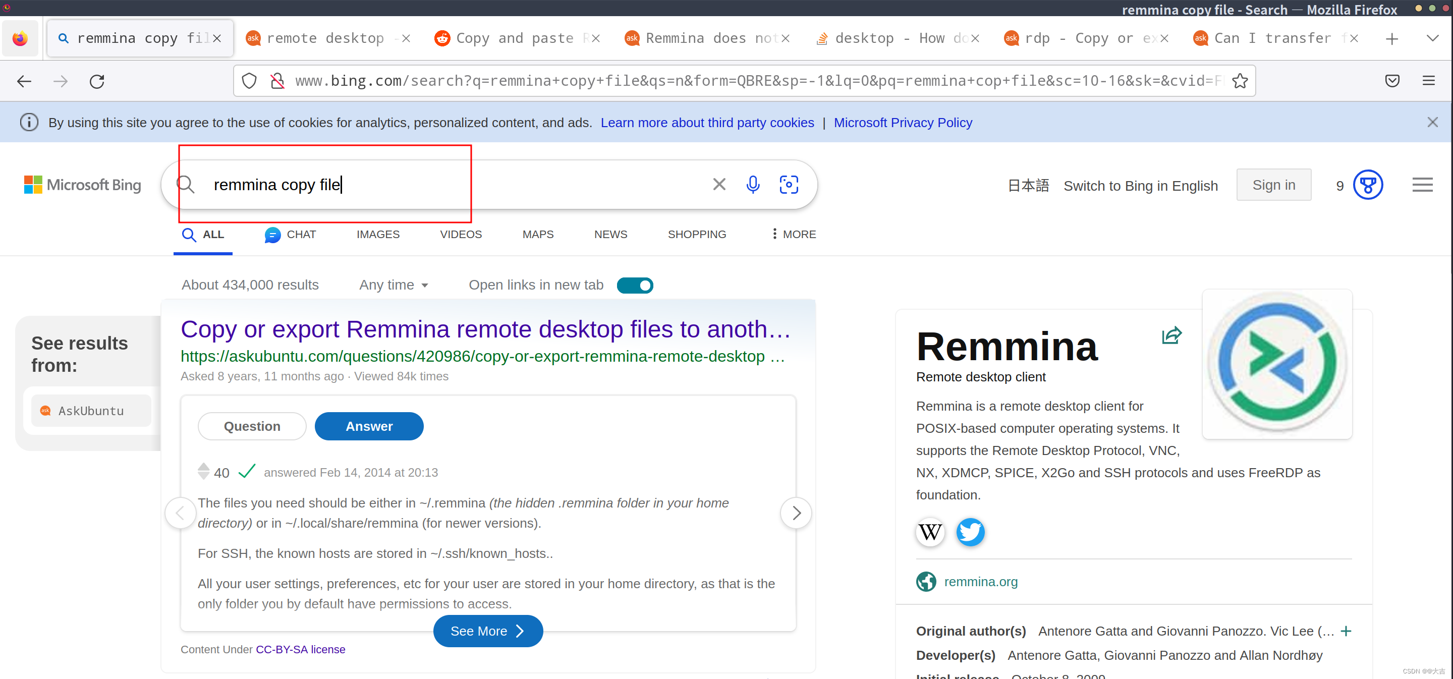Open Remmina's Twitter bird icon

970,532
